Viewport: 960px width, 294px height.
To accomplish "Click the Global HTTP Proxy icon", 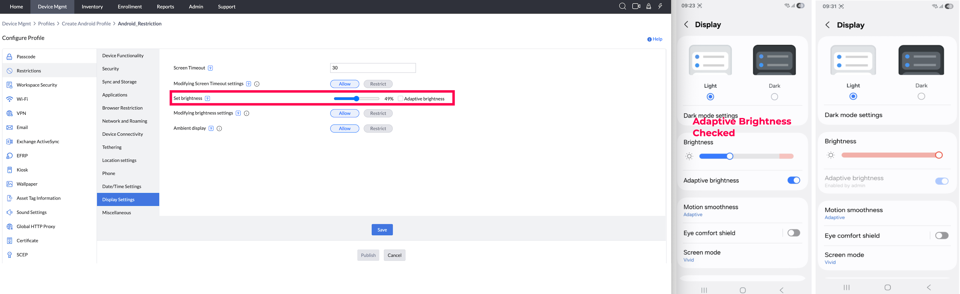I will coord(10,227).
